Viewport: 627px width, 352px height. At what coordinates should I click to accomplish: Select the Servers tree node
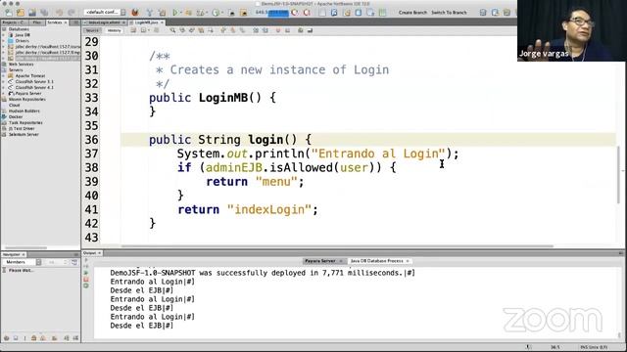click(16, 69)
